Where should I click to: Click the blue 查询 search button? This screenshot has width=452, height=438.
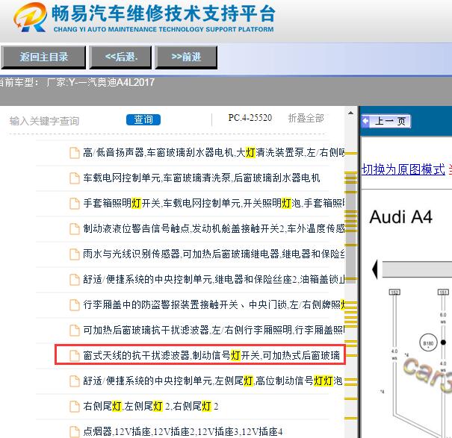point(143,120)
